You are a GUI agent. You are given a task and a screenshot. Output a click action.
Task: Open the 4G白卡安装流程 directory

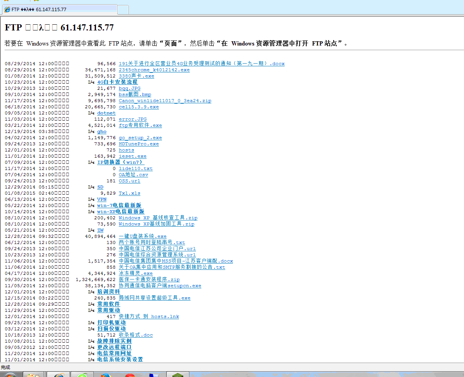tap(117, 82)
